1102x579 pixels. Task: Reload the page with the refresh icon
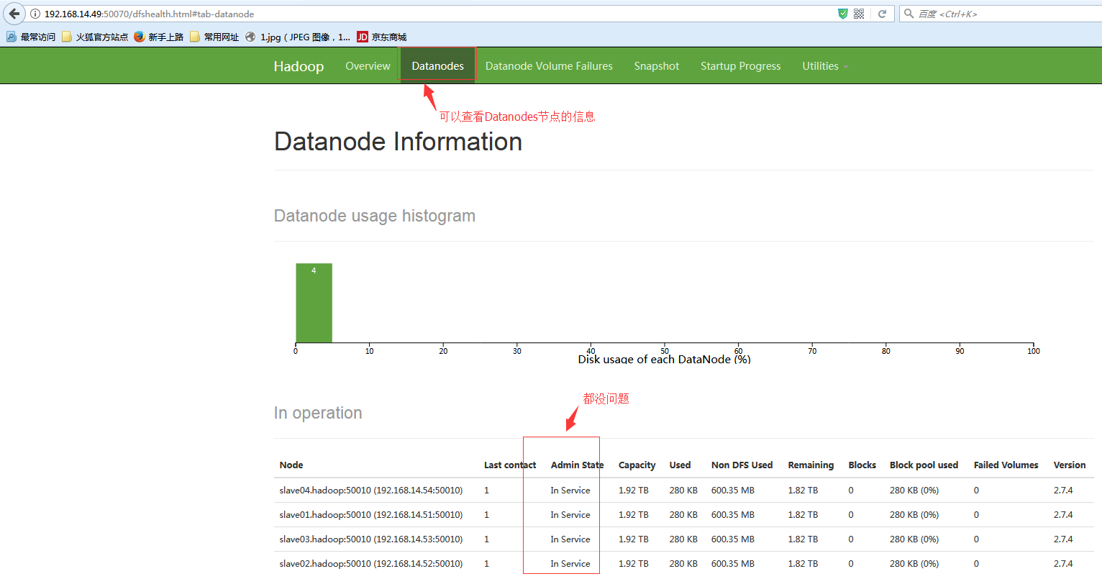coord(882,14)
